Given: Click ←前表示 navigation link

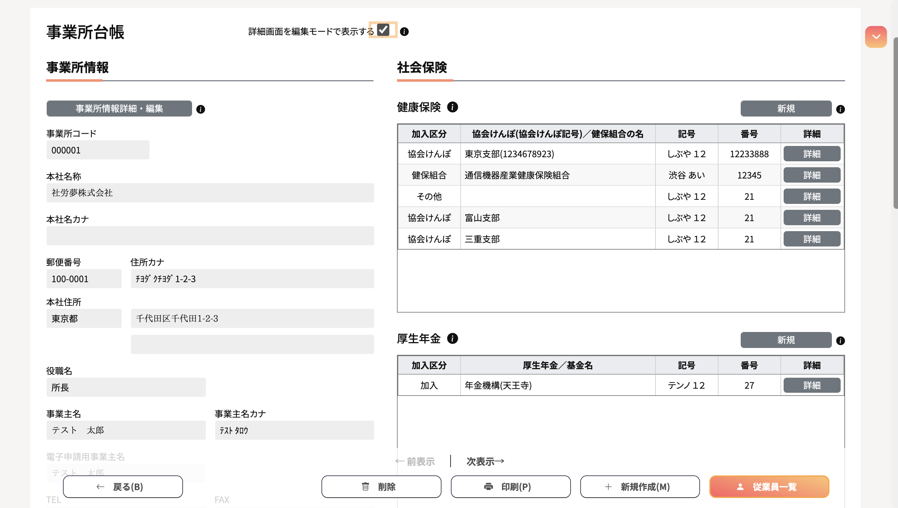Looking at the screenshot, I should coord(415,462).
